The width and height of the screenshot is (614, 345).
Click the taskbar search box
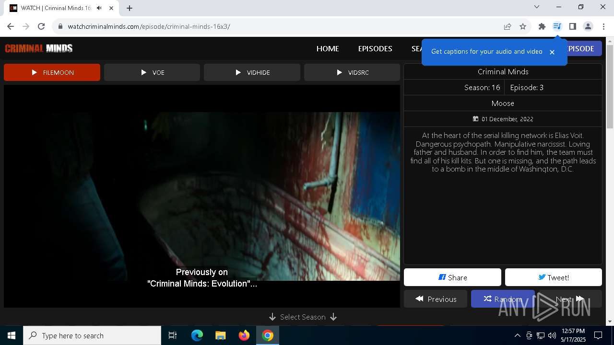92,335
